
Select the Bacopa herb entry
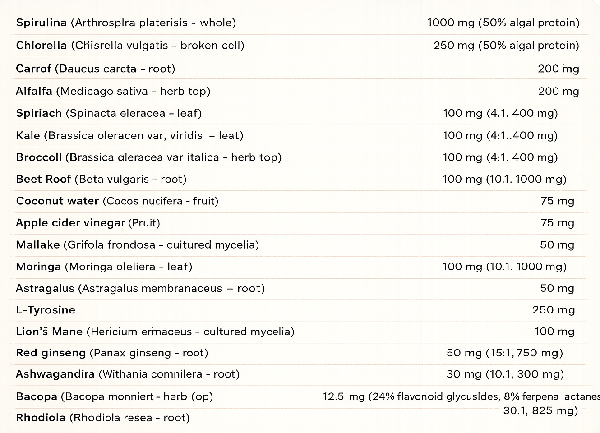click(x=115, y=396)
